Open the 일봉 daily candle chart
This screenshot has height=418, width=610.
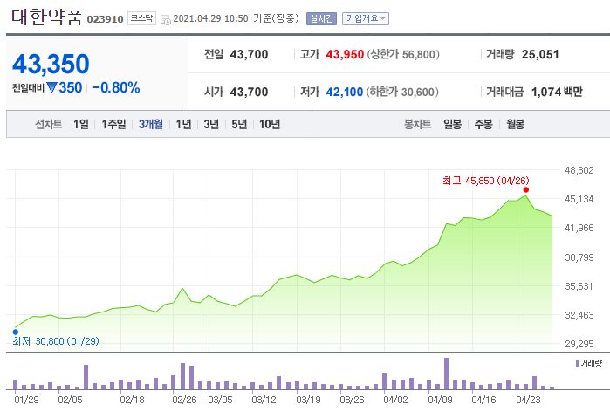point(452,124)
